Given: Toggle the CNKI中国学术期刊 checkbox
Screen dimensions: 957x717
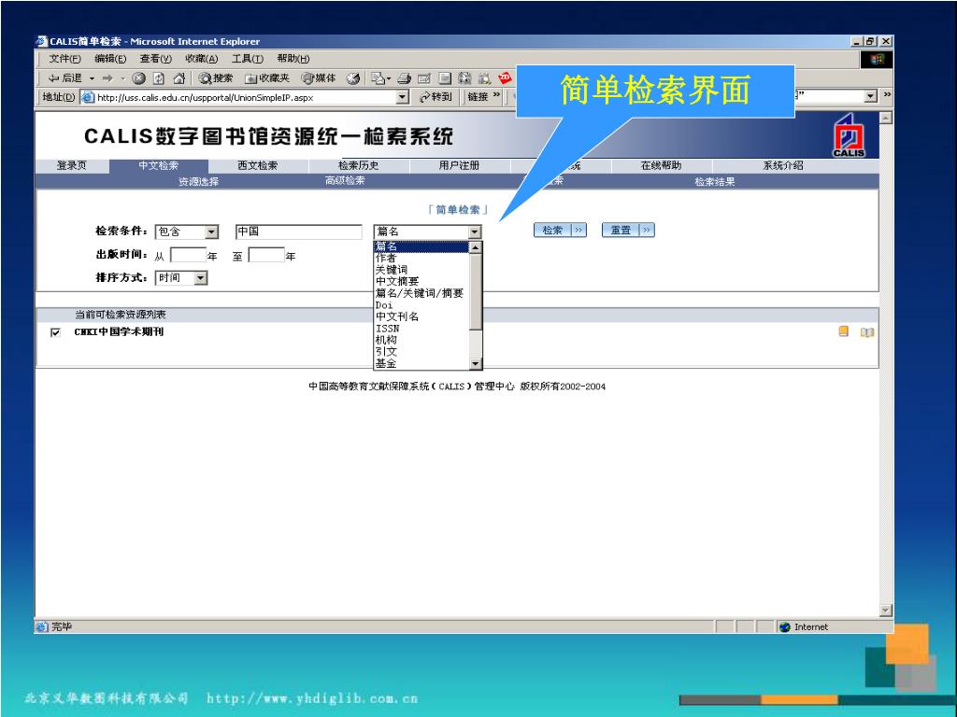Looking at the screenshot, I should coord(55,332).
